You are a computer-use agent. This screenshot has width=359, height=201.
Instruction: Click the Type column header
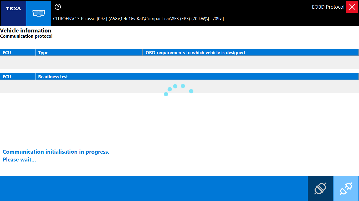(89, 52)
